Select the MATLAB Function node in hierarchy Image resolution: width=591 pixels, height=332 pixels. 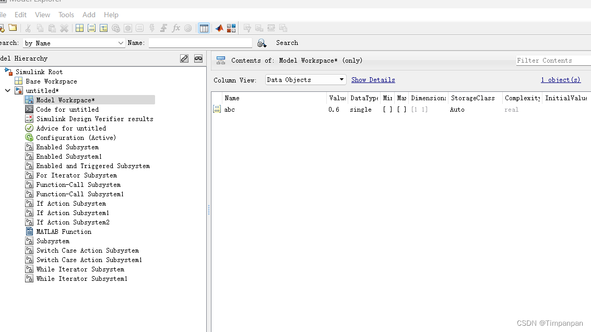(64, 231)
